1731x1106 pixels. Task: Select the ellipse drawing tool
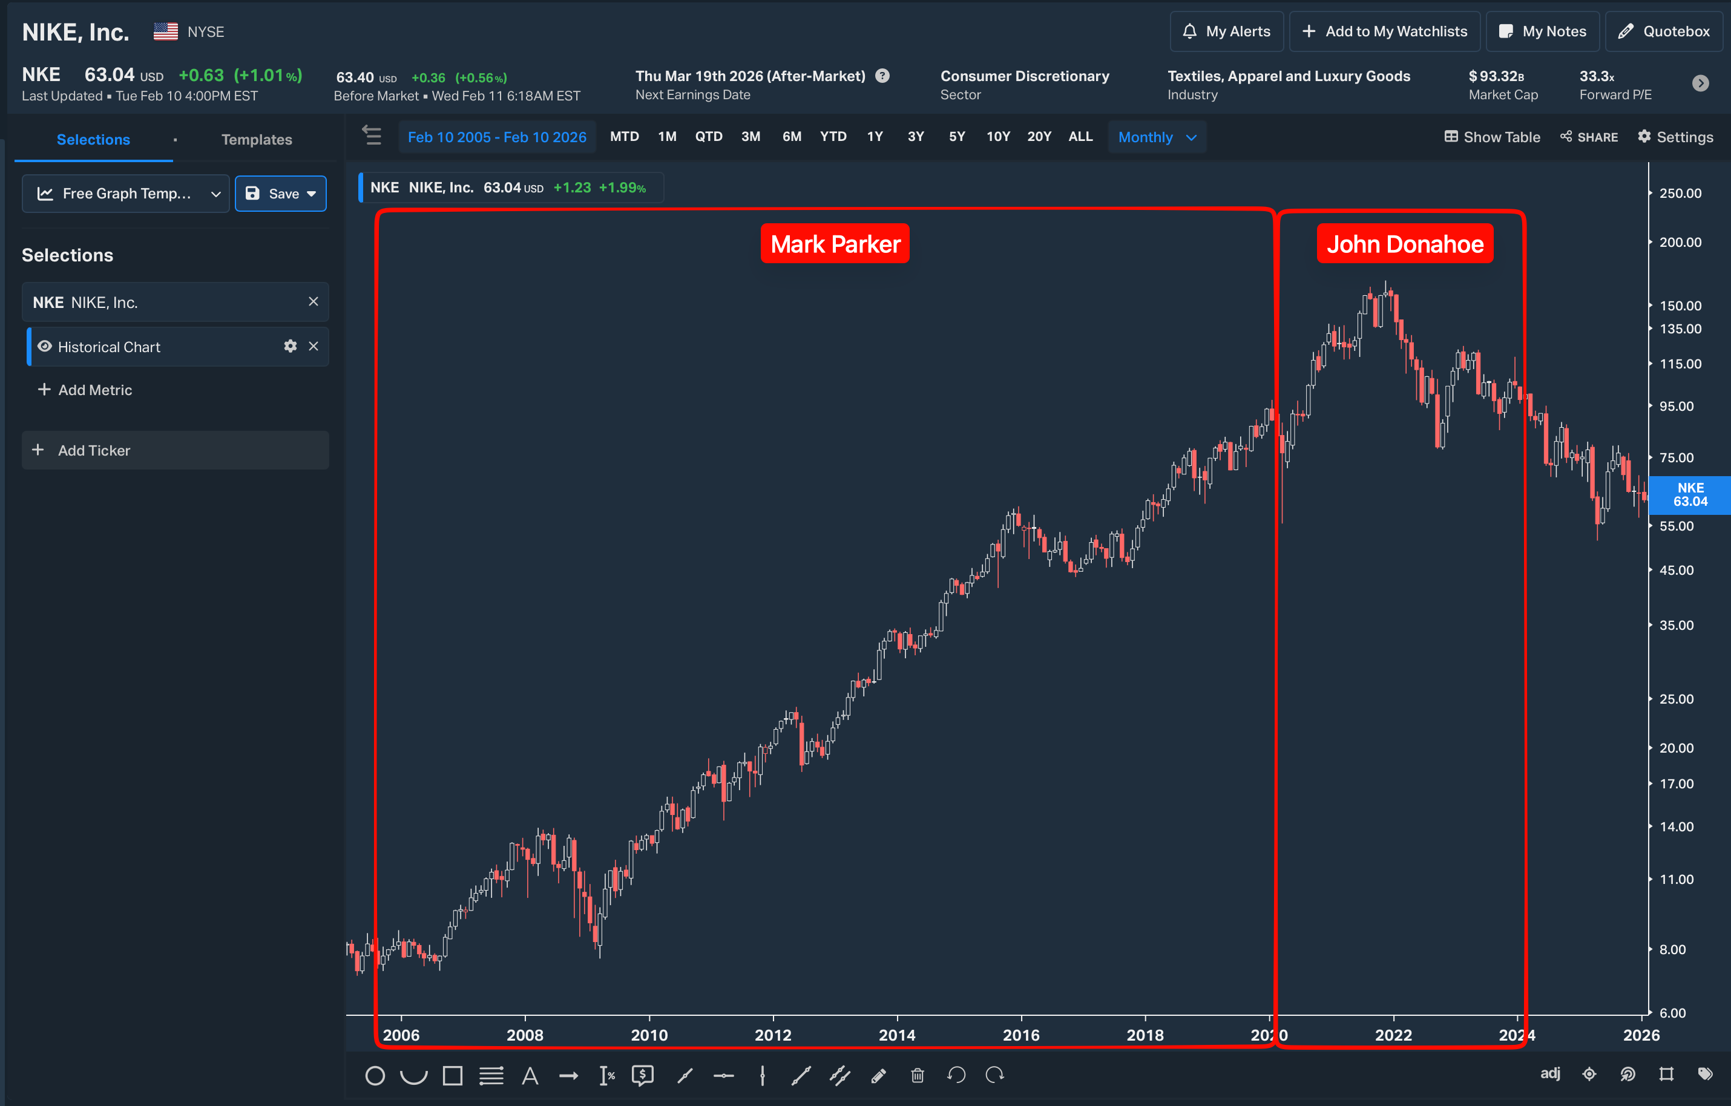(375, 1075)
